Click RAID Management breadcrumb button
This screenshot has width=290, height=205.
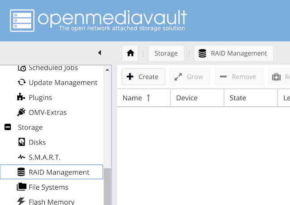tap(234, 53)
